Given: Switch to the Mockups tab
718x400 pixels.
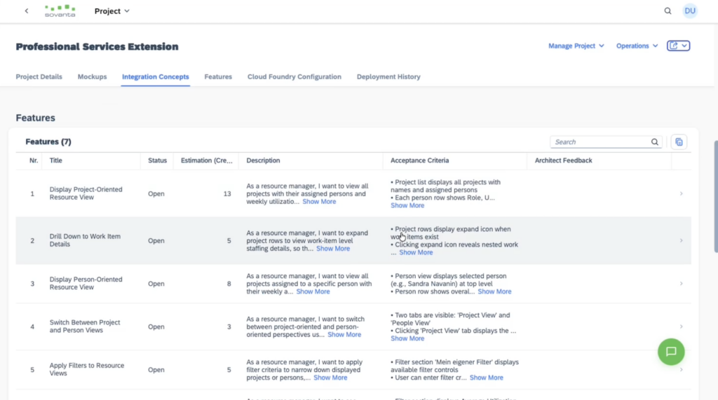Looking at the screenshot, I should coord(92,77).
